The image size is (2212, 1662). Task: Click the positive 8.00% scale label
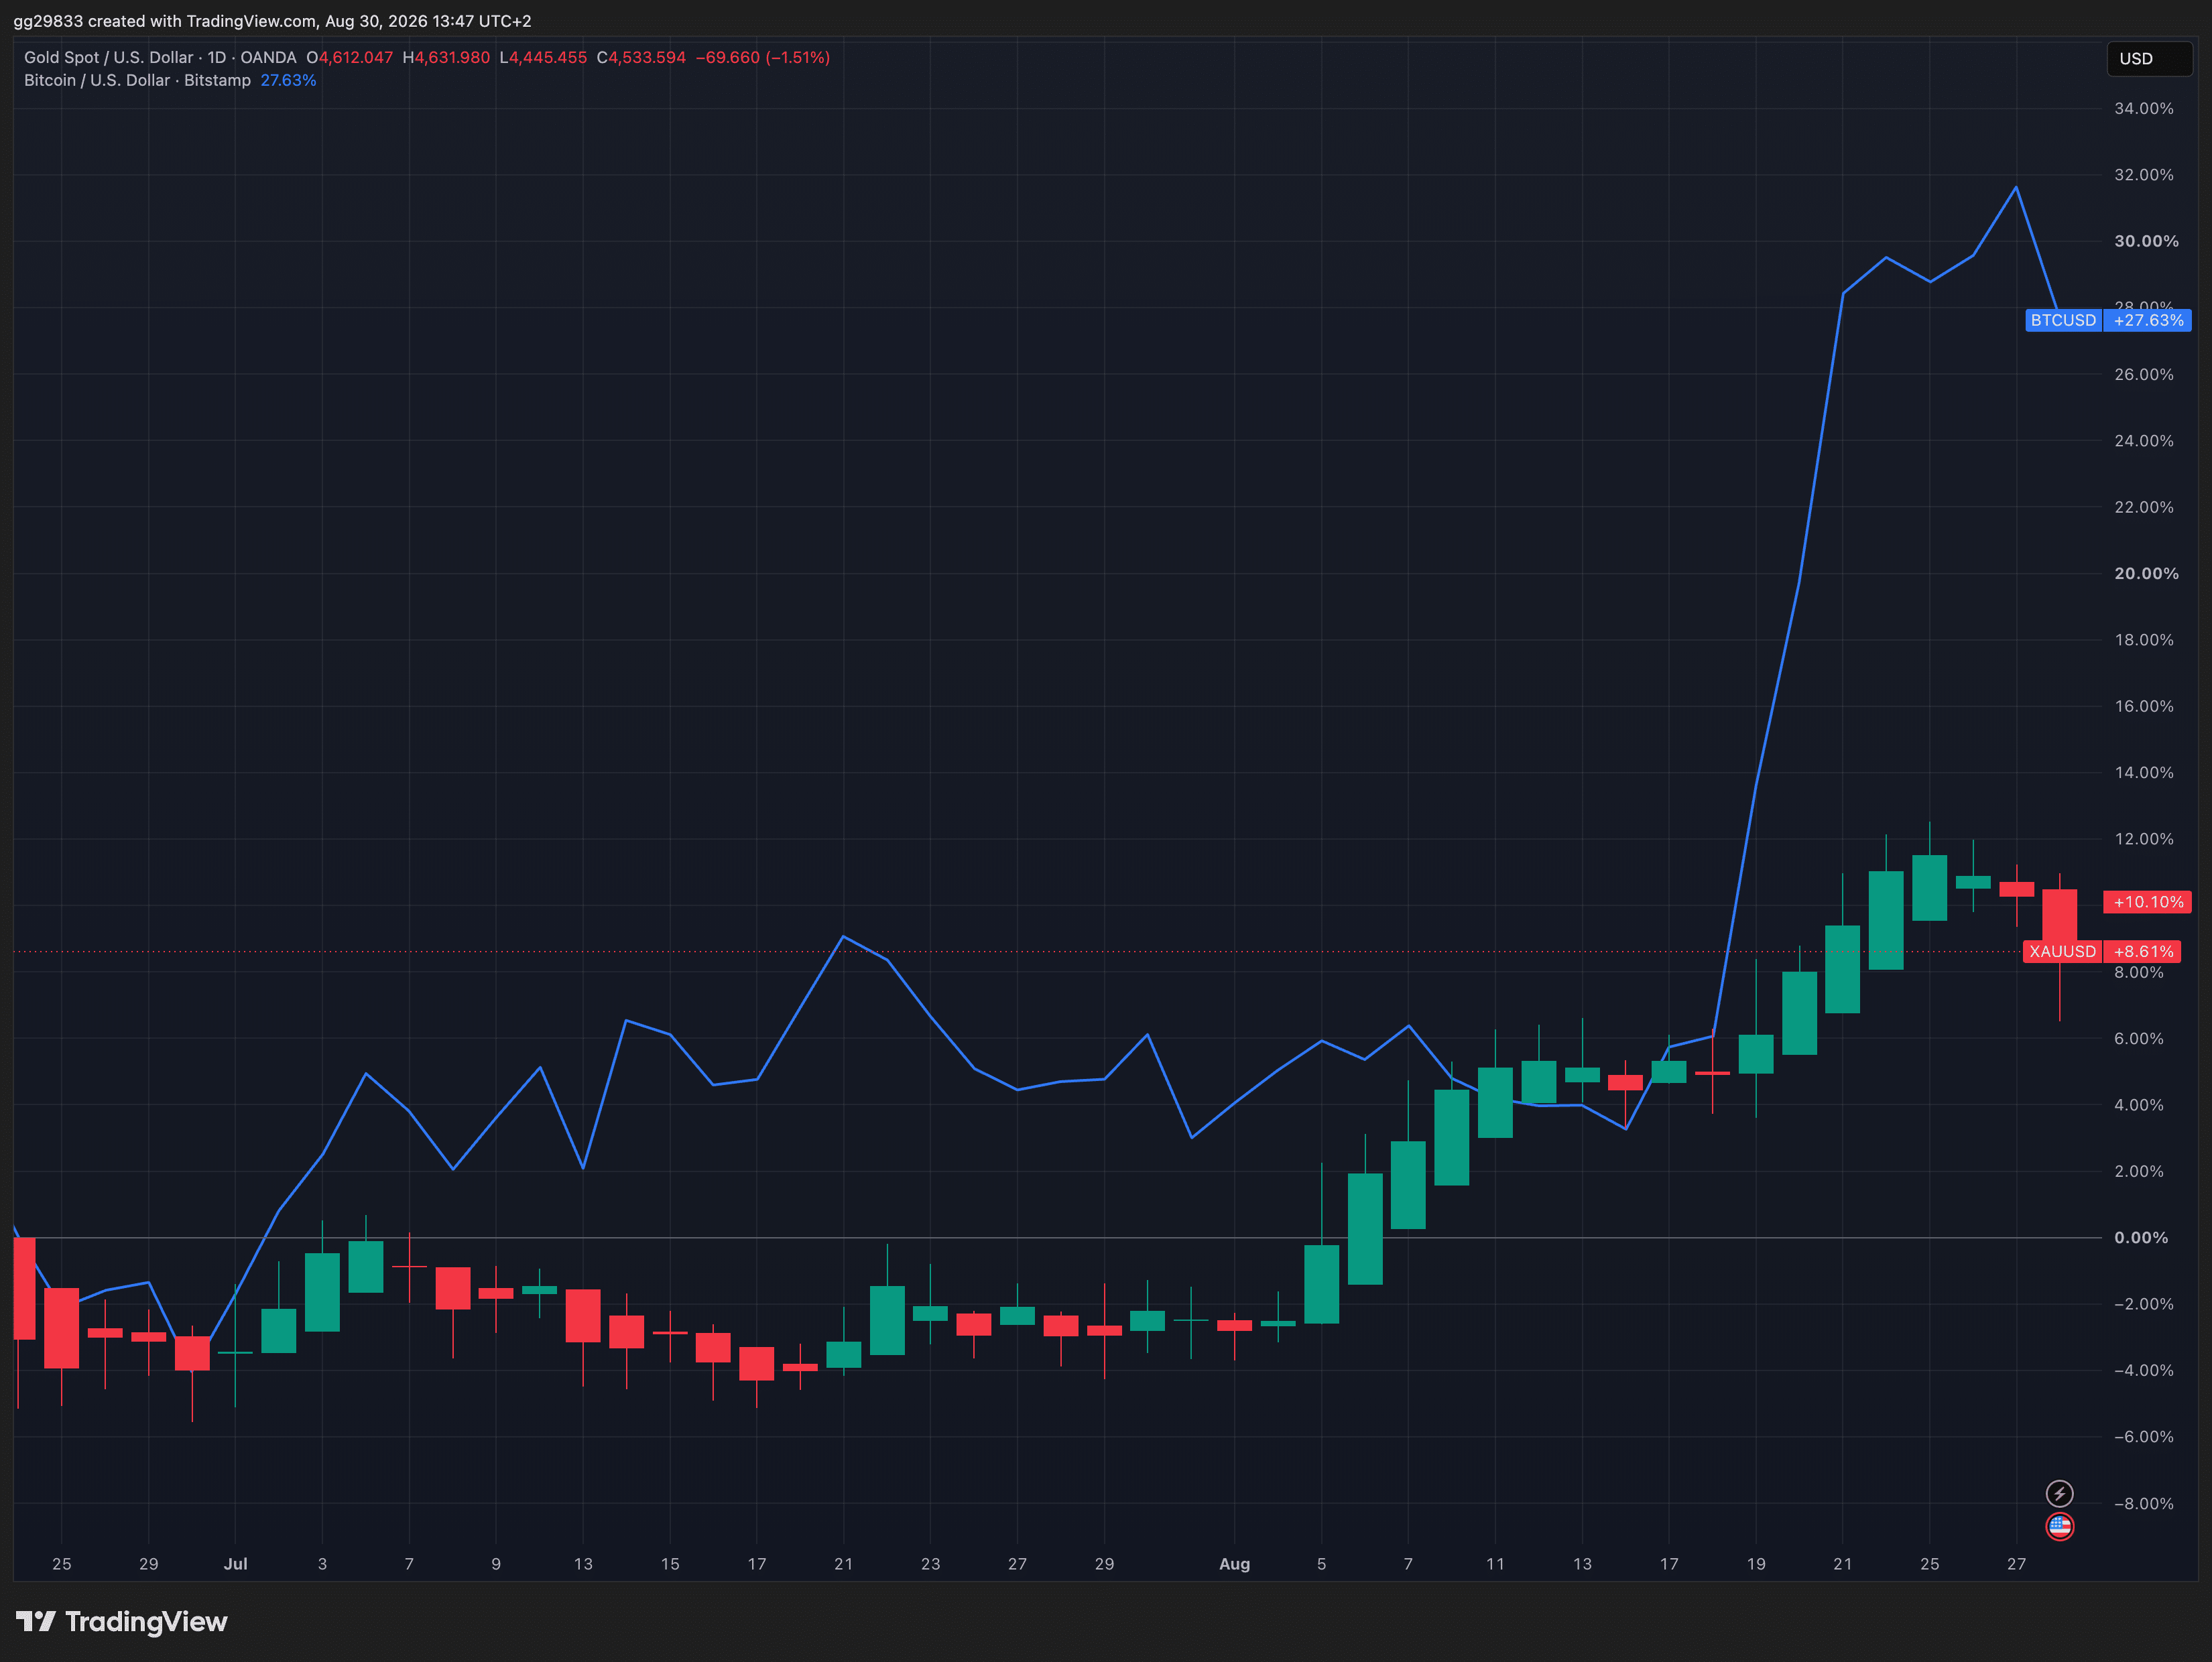pos(2139,972)
